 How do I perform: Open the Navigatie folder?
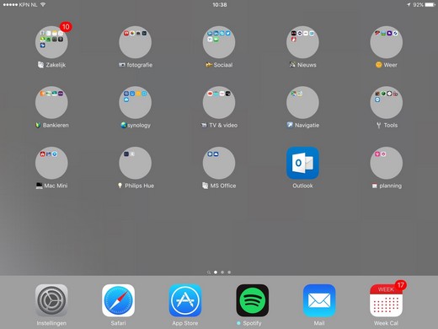pos(302,103)
